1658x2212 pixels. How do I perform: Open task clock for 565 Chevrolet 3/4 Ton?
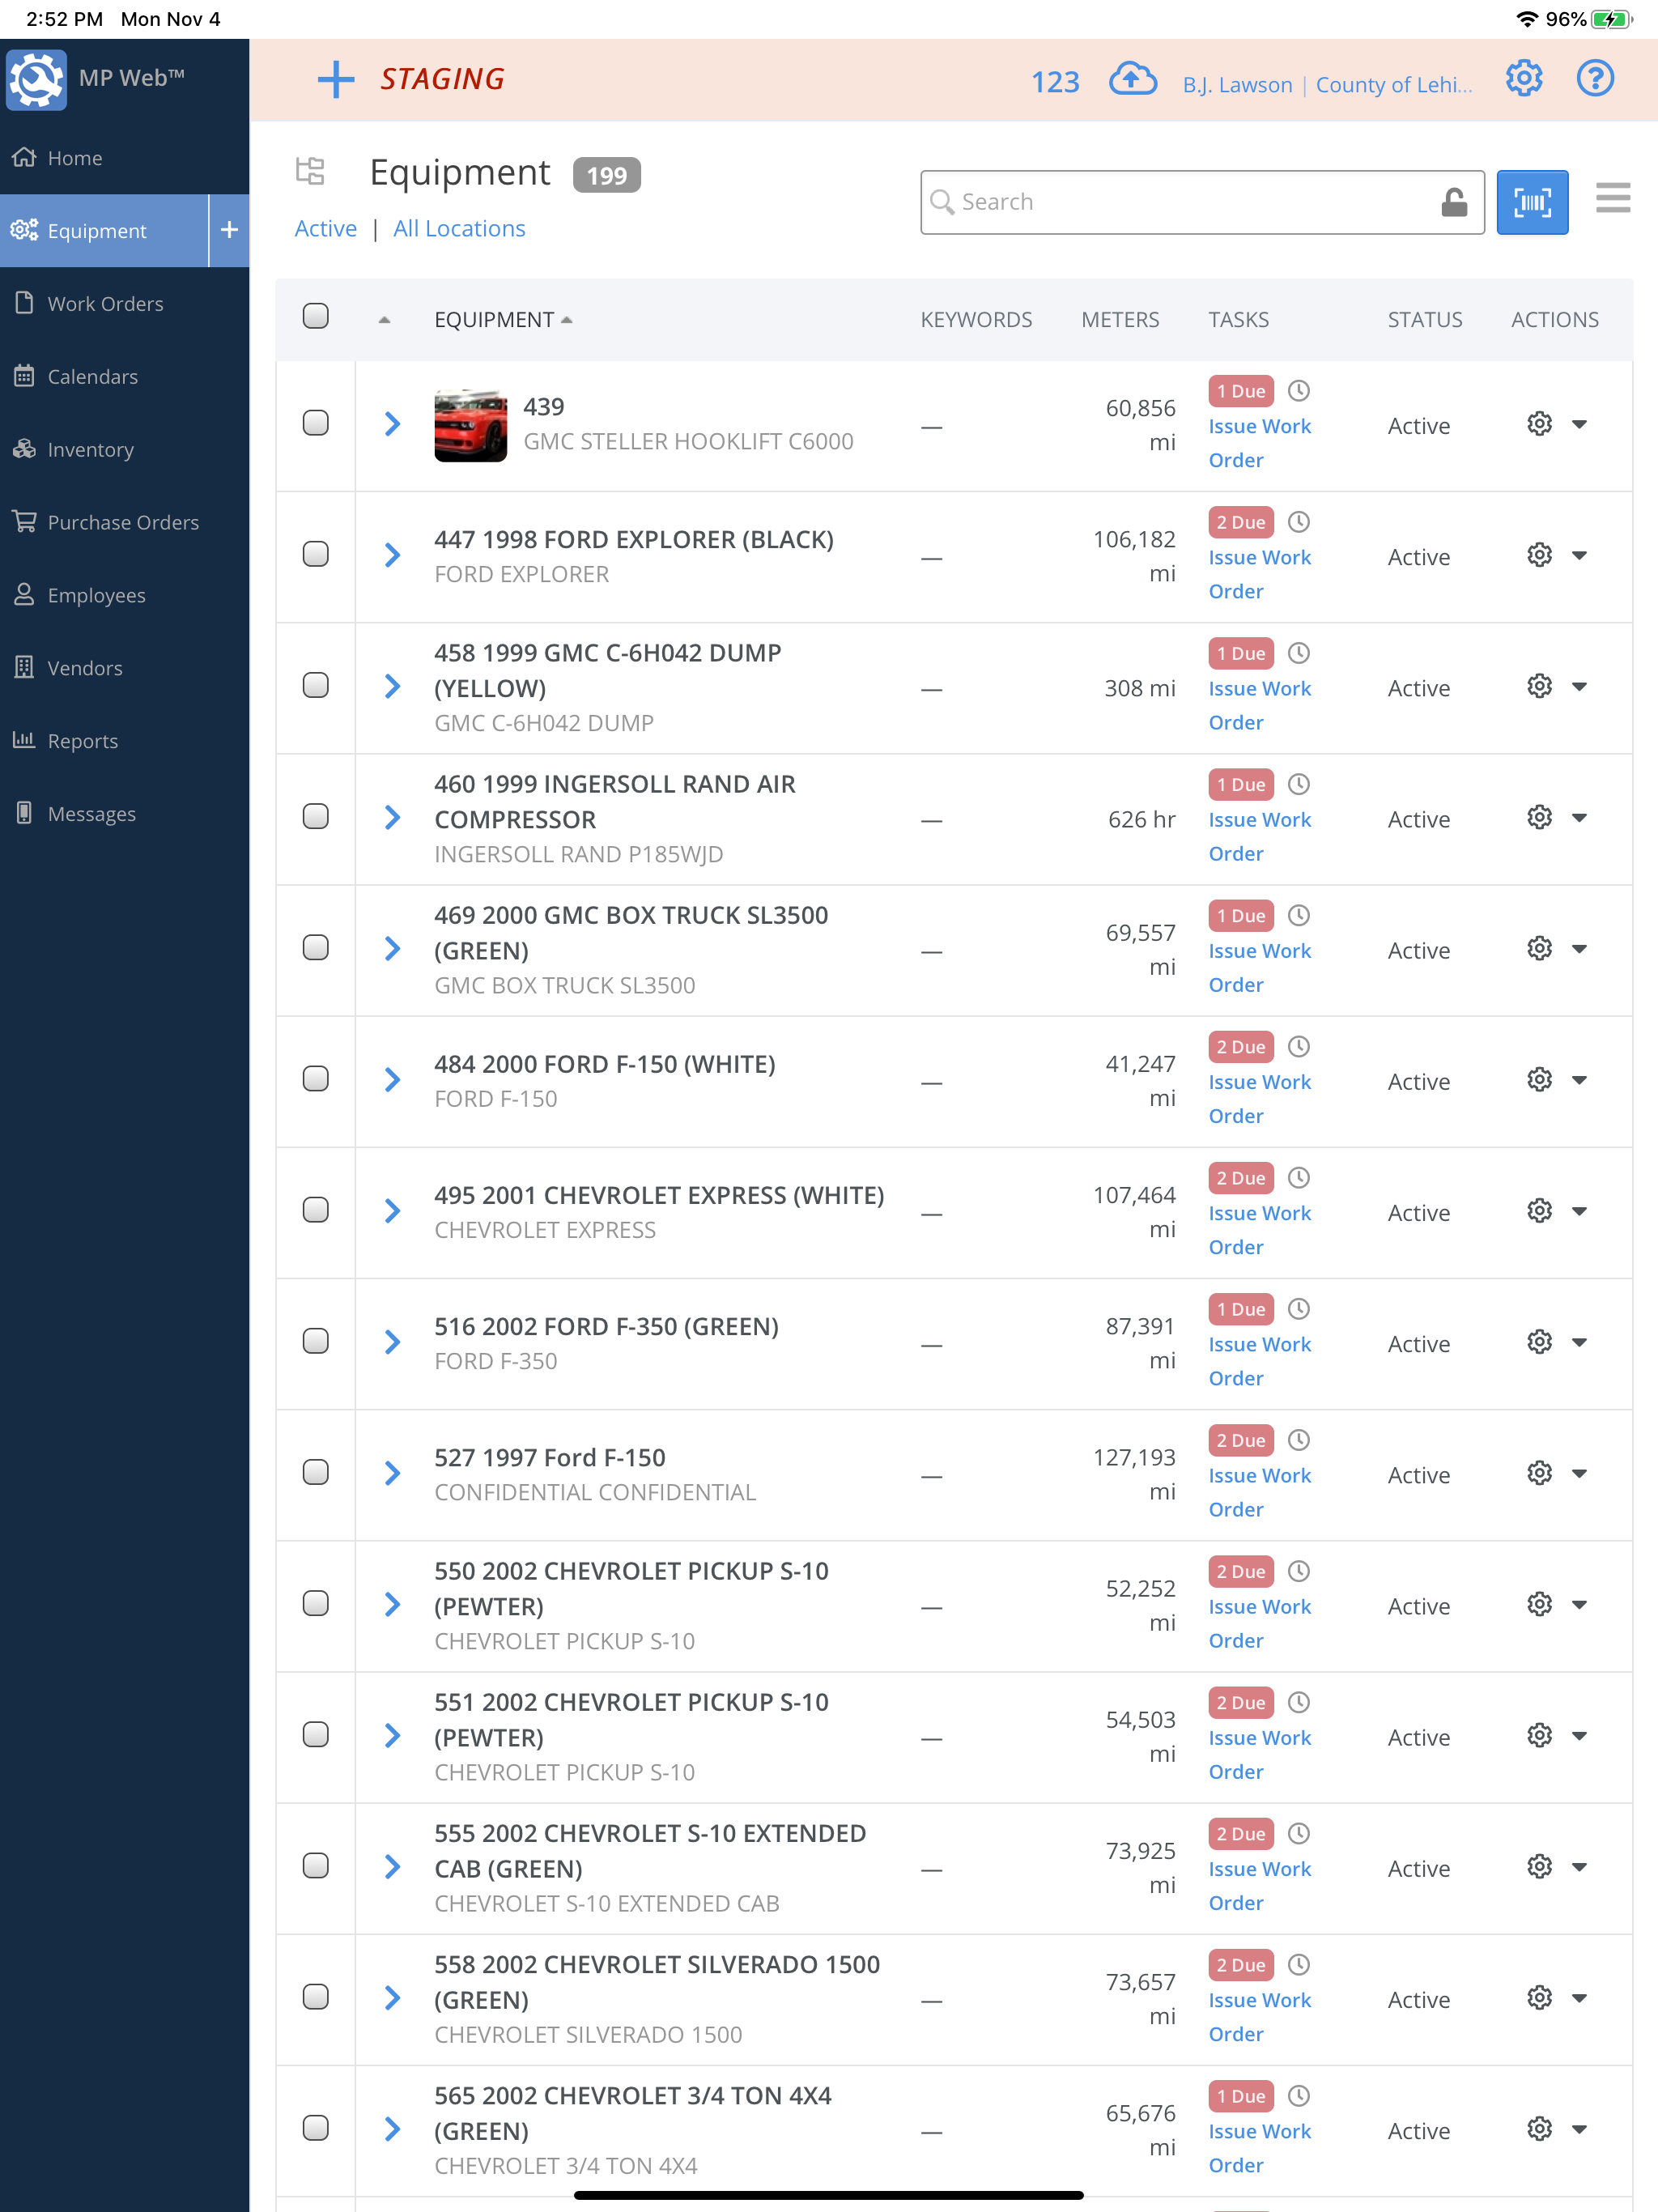(x=1298, y=2096)
